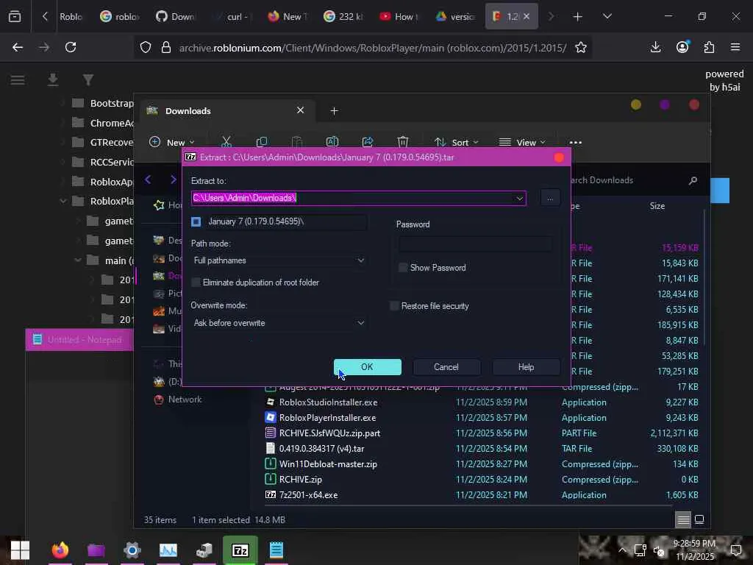Open the Path mode dropdown

coord(279,260)
